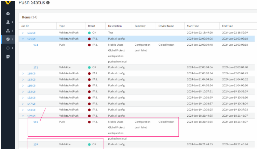Click the info icon next to Push Status
This screenshot has width=257, height=149.
click(48, 3)
